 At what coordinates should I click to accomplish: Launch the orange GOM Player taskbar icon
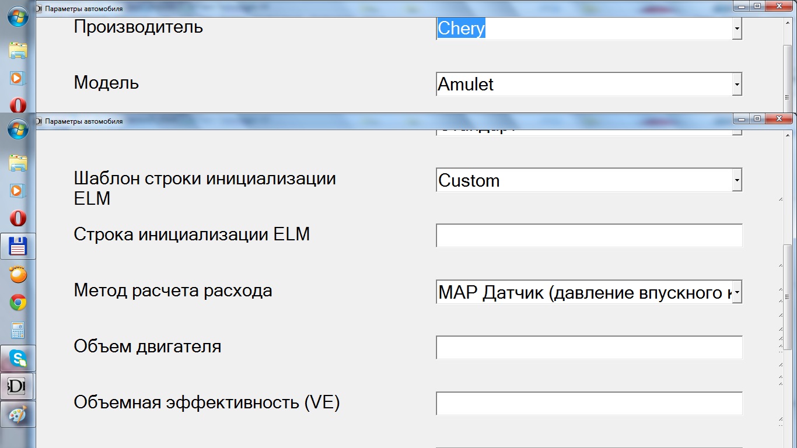(18, 274)
